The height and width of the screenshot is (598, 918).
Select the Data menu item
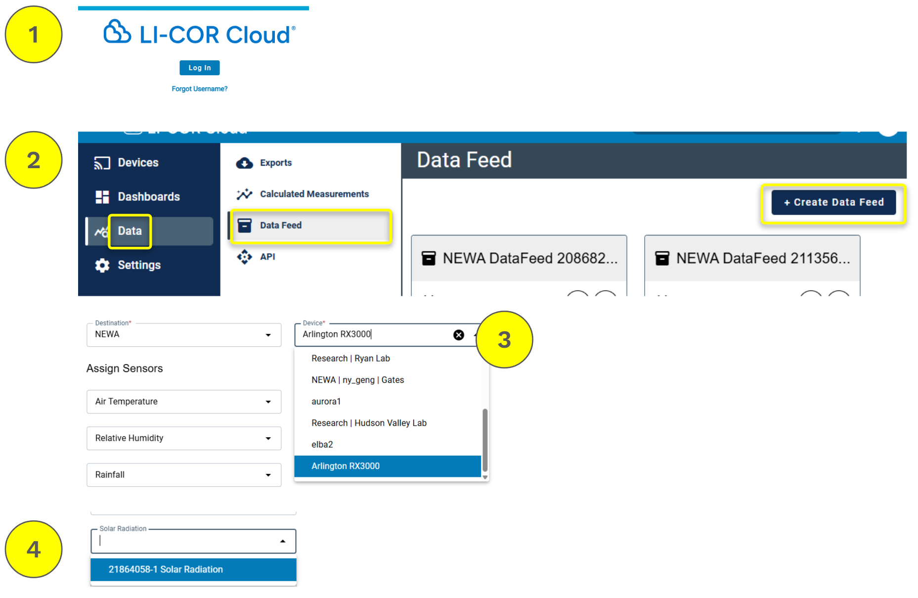tap(149, 231)
